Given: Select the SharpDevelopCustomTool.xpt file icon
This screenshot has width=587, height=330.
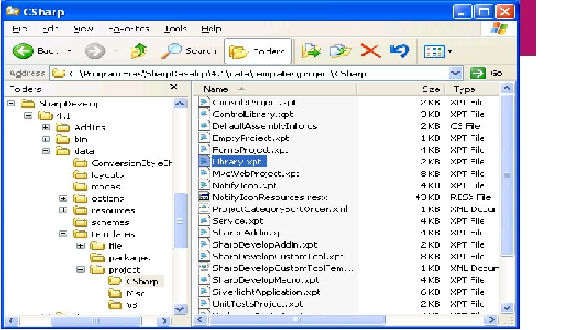Looking at the screenshot, I should (204, 256).
